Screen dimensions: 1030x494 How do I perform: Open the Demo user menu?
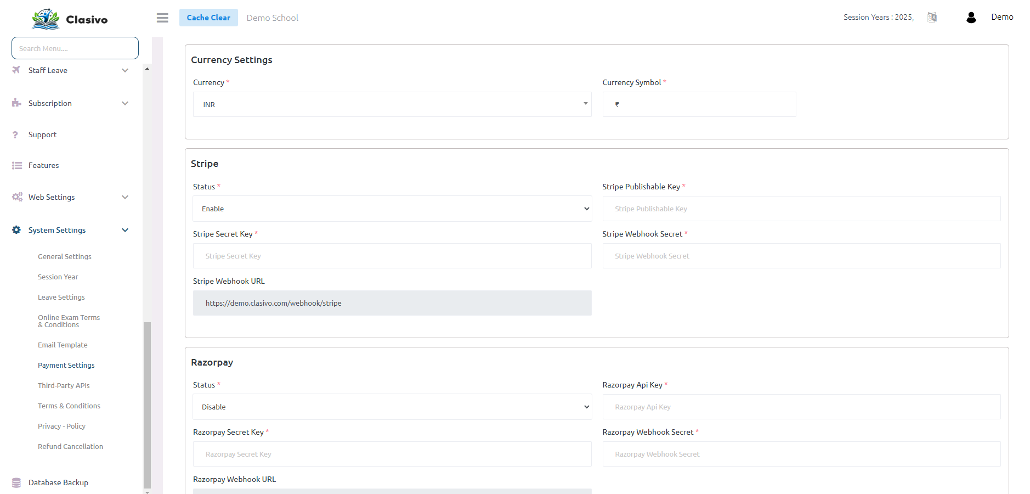1002,17
